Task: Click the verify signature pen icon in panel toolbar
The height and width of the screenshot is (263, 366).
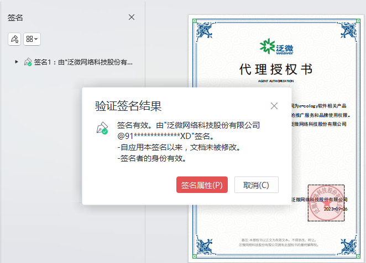Action: (x=14, y=39)
